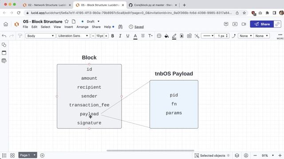The image size is (284, 159).
Task: Open the text color picker
Action: [x=135, y=36]
